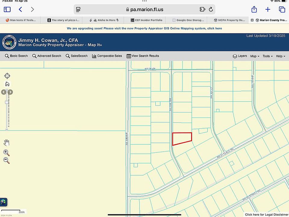Viewport: 289px width, 217px height.
Task: Click the SW 137 CT street label
Action: pos(211,93)
